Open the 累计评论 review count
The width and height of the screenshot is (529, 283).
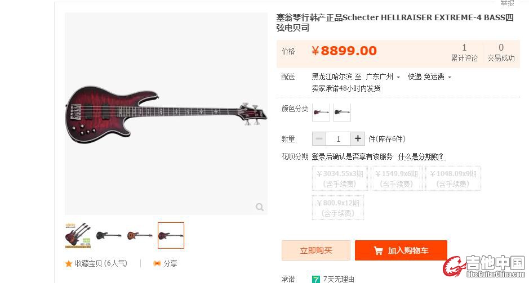coord(464,53)
